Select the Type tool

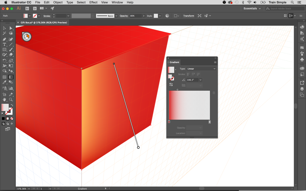(4, 44)
